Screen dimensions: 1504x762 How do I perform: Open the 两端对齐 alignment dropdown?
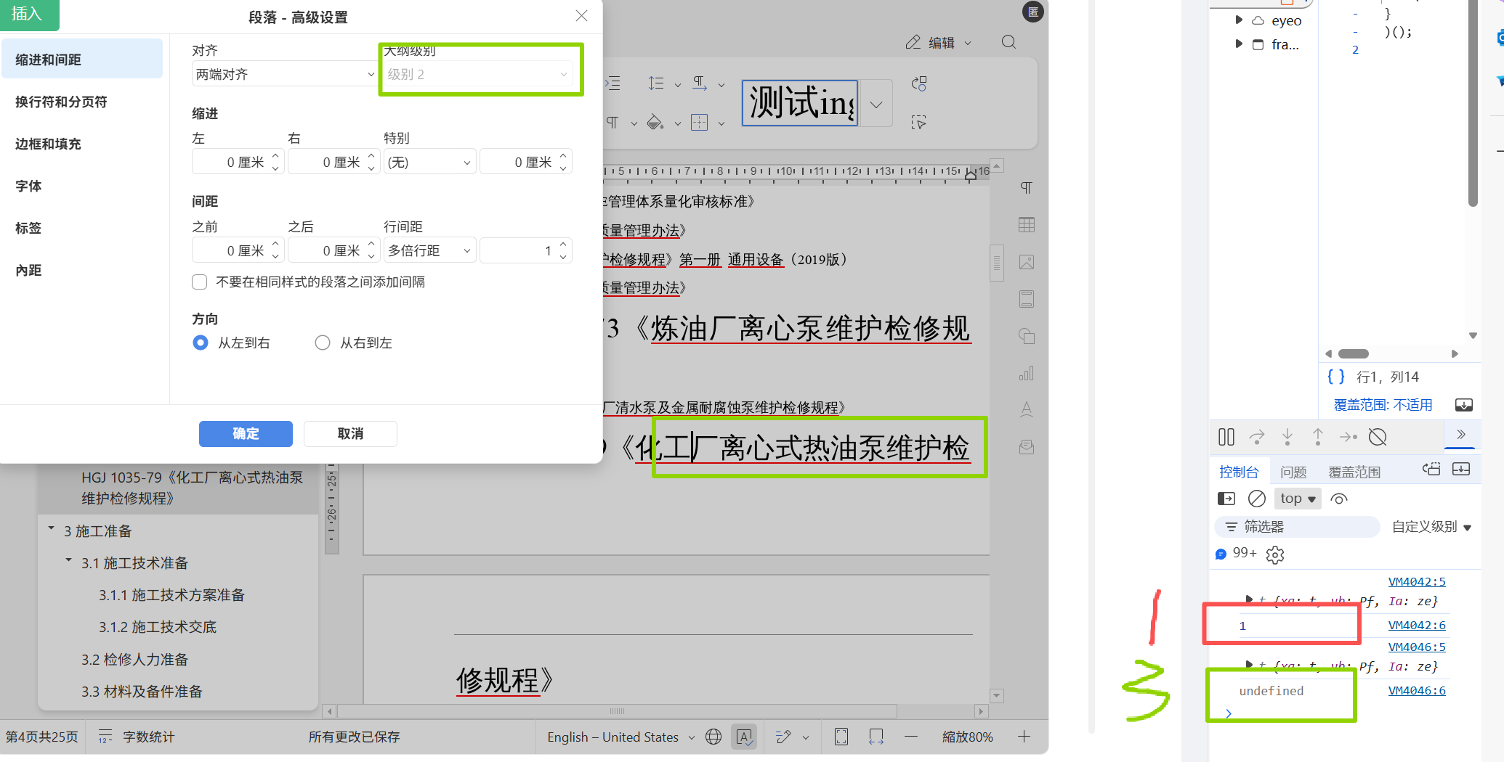284,74
